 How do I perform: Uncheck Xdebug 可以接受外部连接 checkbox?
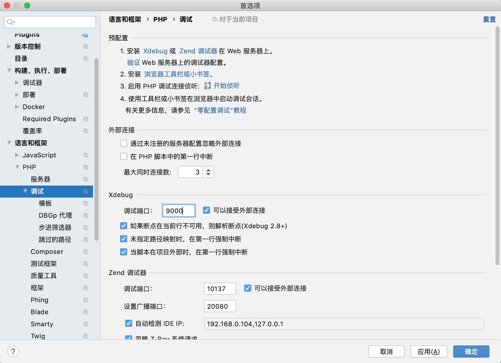pyautogui.click(x=207, y=210)
